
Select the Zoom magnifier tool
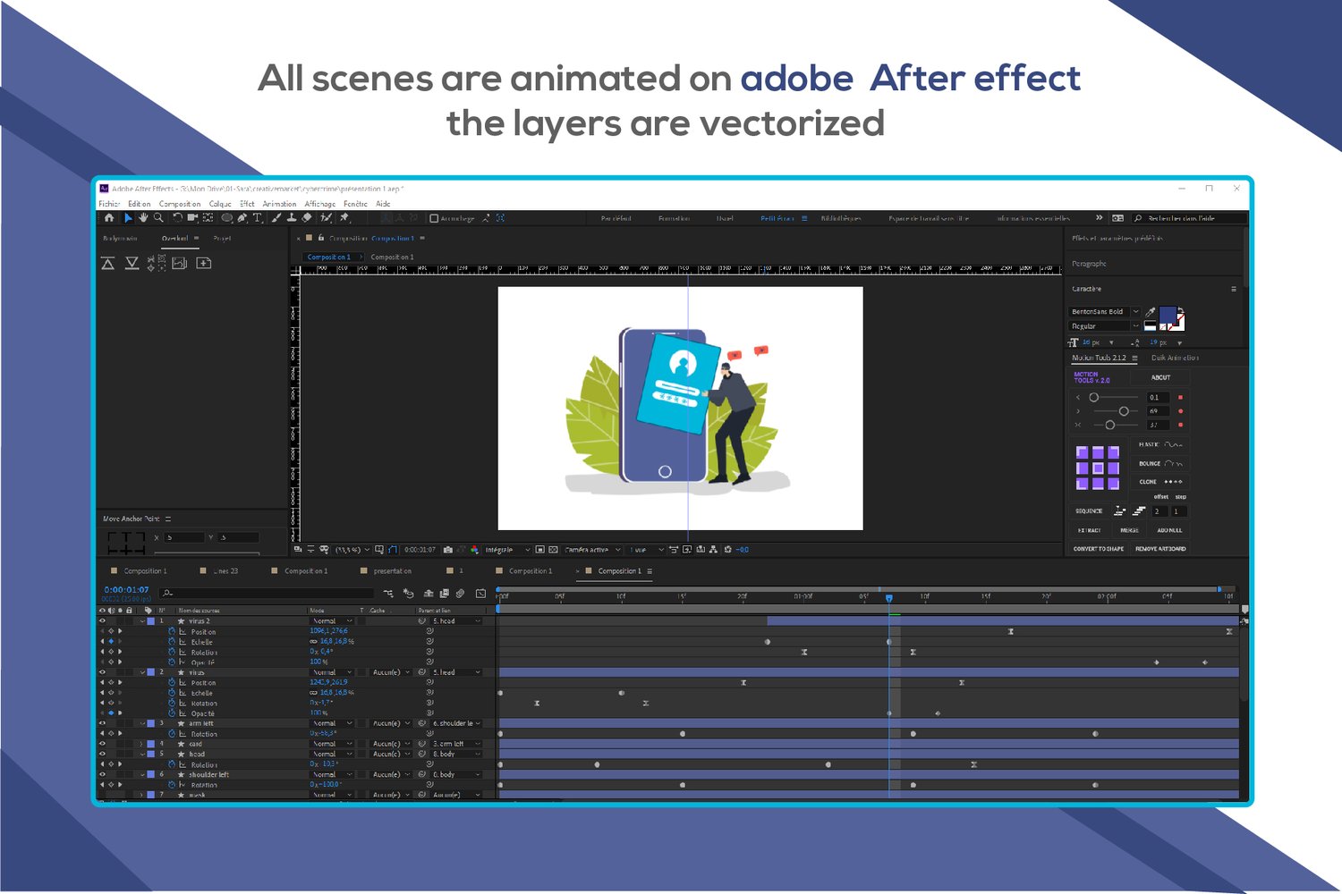(158, 217)
